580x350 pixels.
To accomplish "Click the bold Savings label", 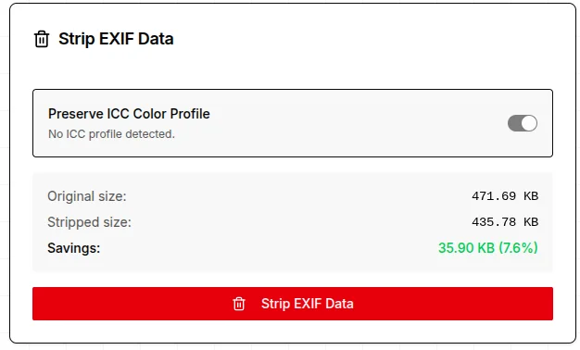I will (x=73, y=248).
